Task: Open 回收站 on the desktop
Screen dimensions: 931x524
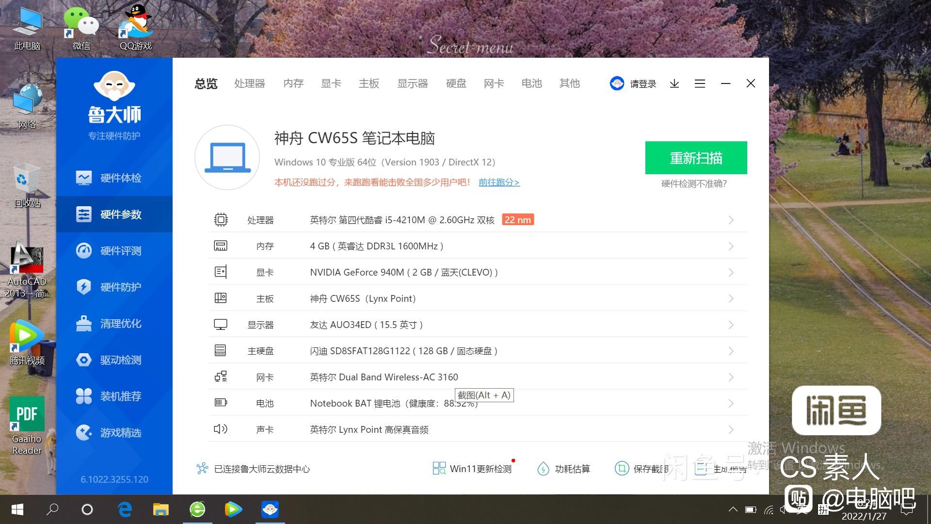Action: tap(27, 186)
